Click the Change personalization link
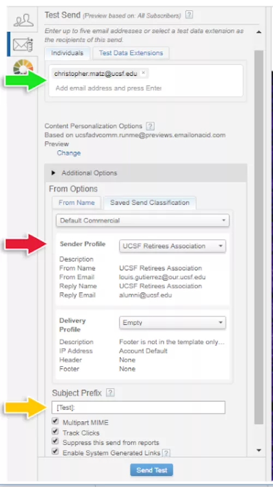 pos(69,153)
